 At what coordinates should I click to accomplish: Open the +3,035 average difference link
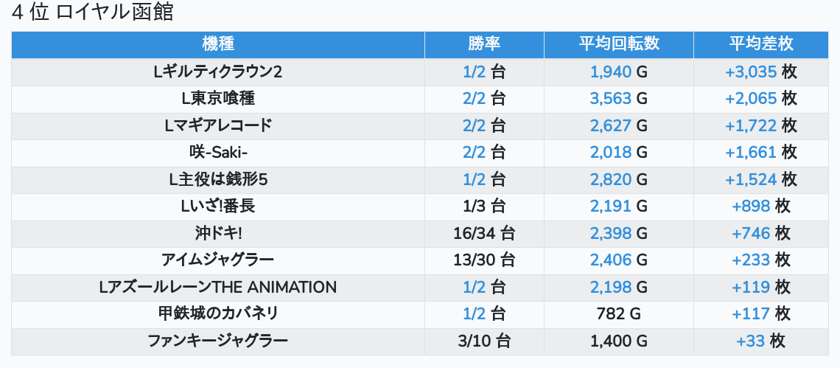click(751, 72)
